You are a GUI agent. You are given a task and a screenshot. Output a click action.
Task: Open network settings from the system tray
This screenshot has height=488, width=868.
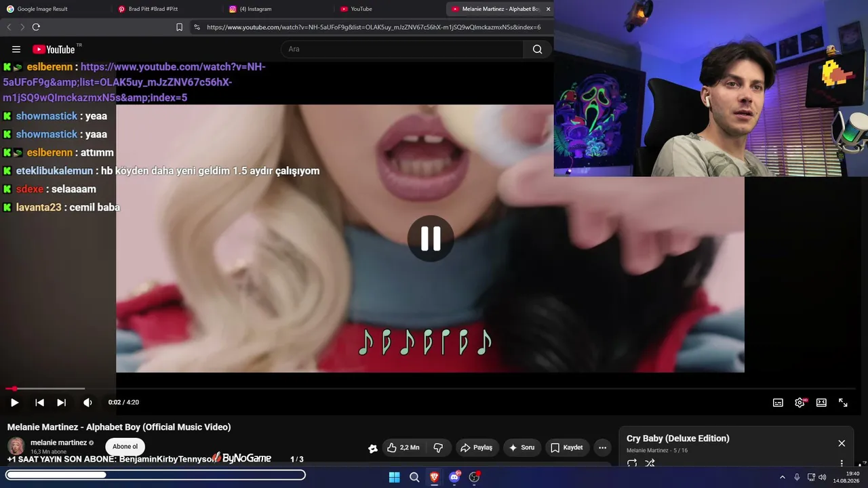click(811, 477)
